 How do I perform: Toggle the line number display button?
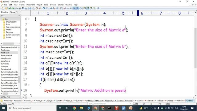(x=77, y=8)
